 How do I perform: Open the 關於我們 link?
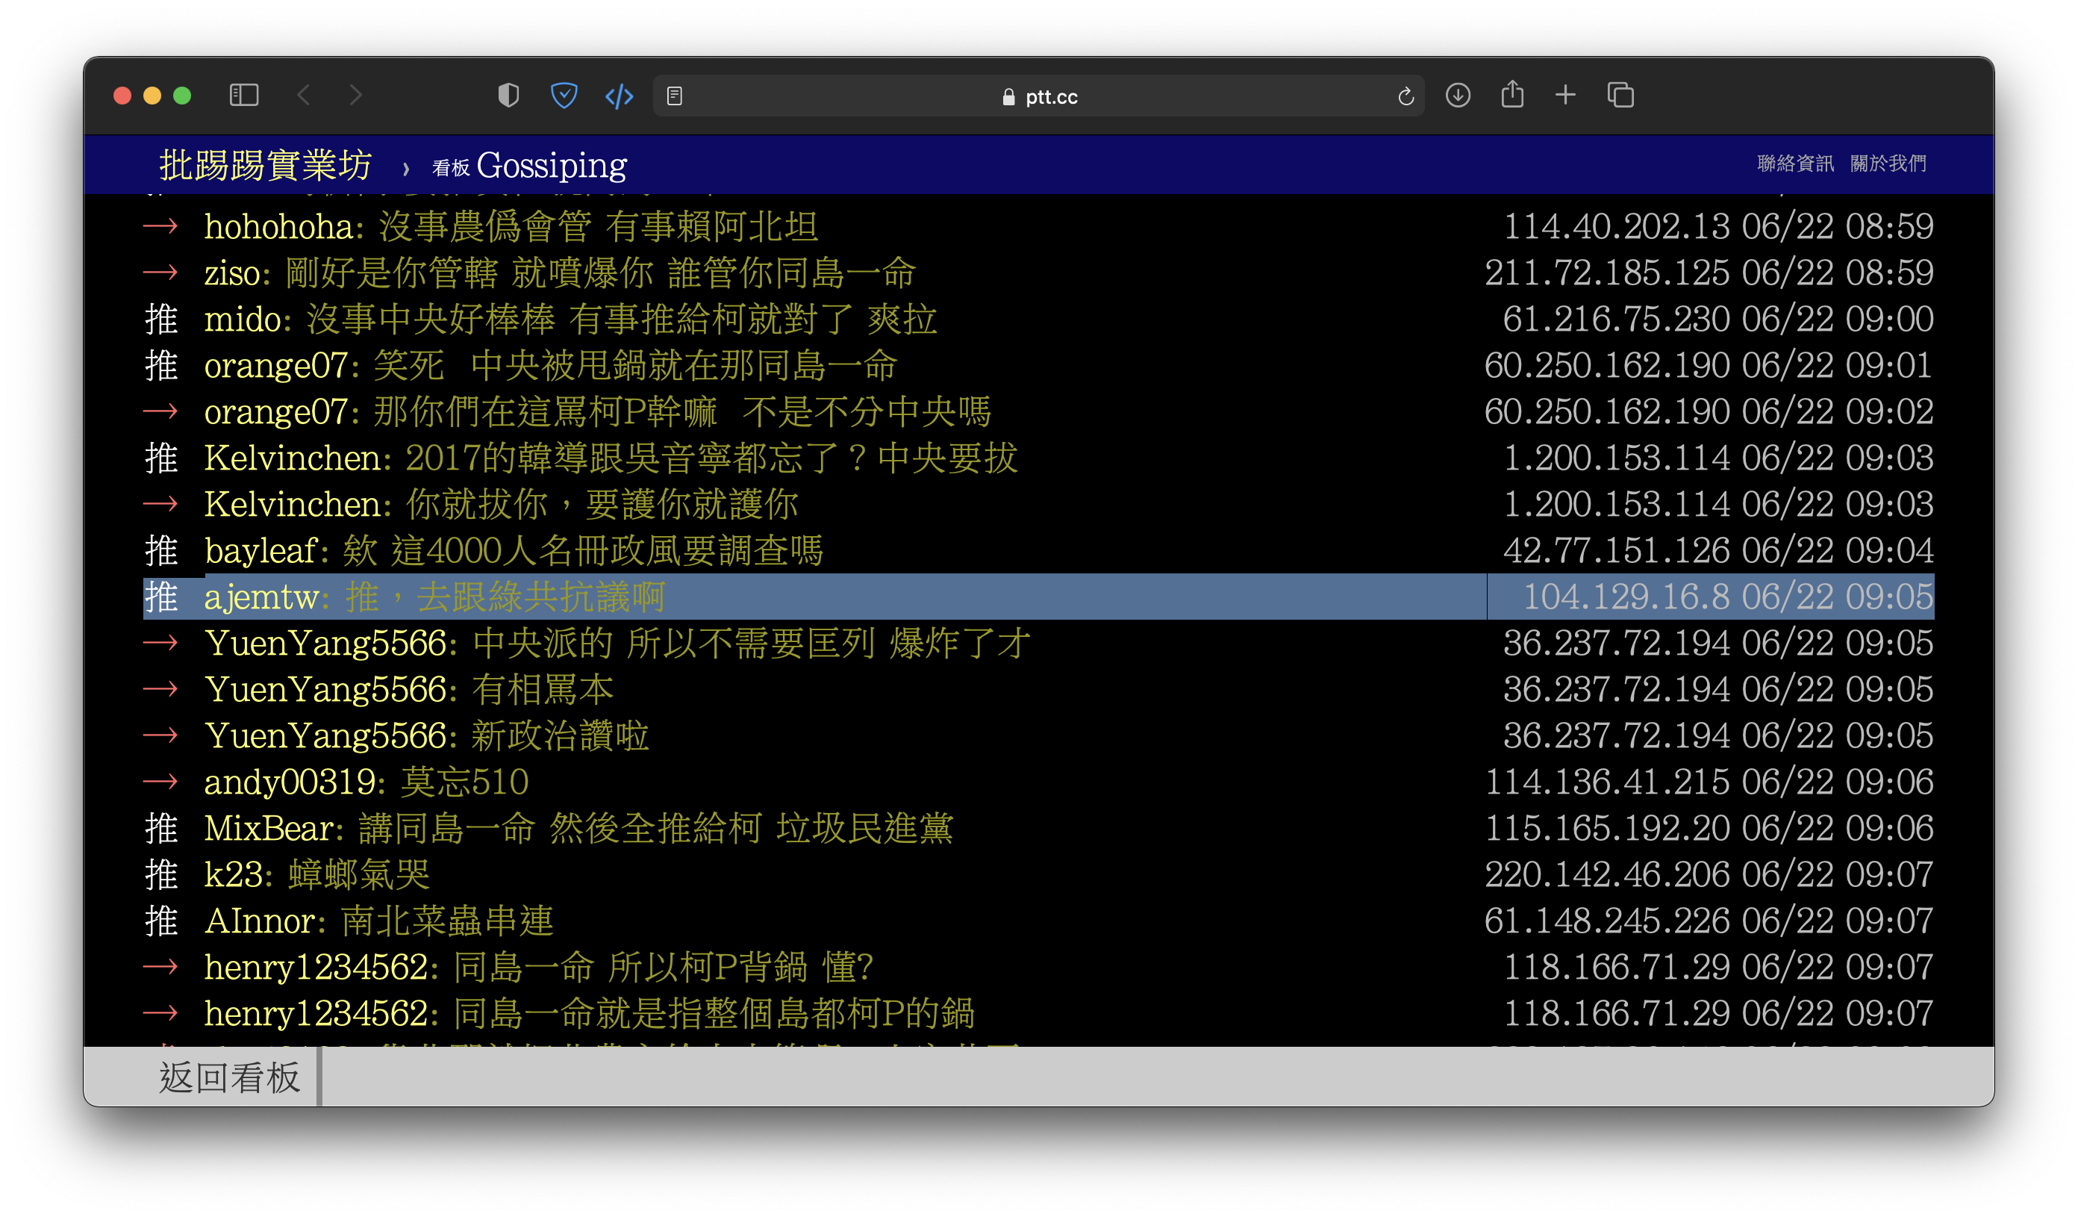click(1888, 164)
